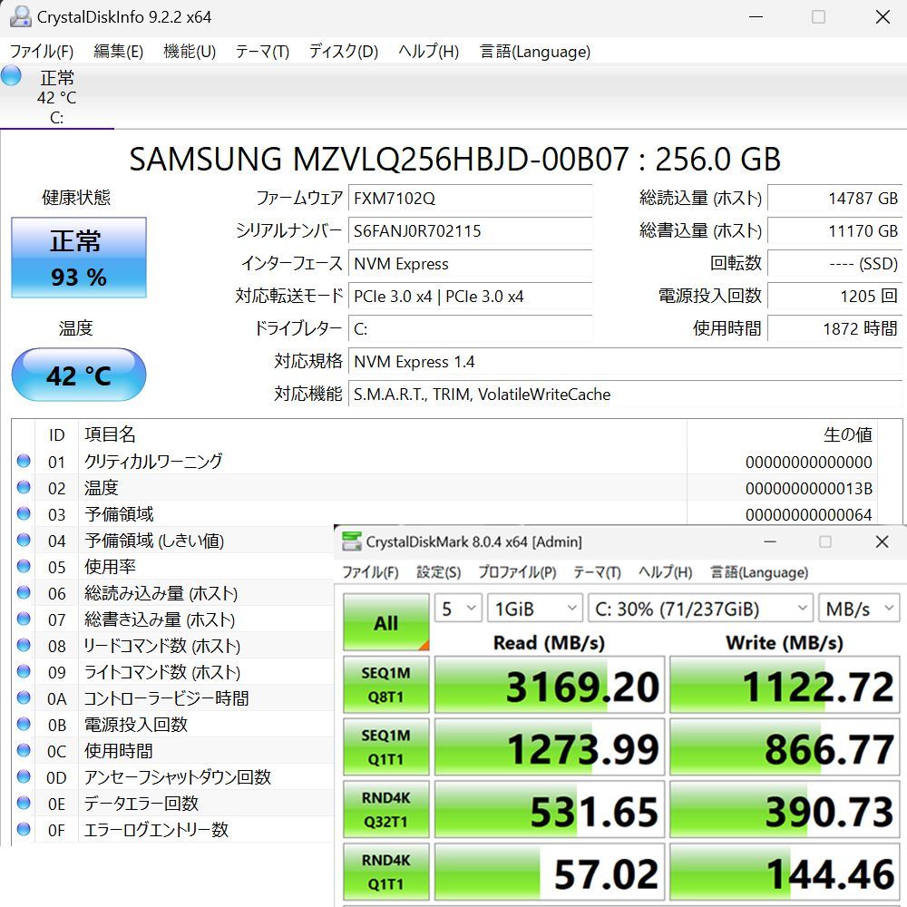
Task: Click SEQ1M Q8T1 write result 1122.72
Action: (785, 685)
